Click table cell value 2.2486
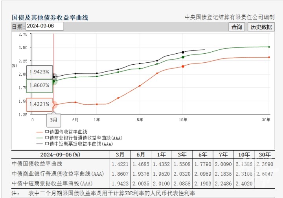283x198 pixels. coord(223,184)
